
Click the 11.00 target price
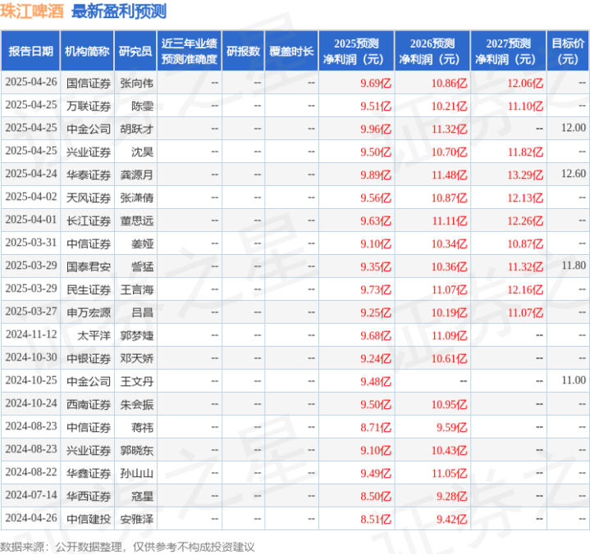[574, 380]
